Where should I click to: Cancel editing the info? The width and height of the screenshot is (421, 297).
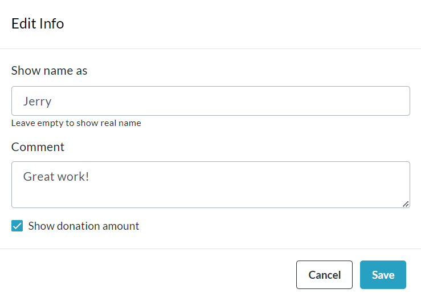[x=324, y=275]
